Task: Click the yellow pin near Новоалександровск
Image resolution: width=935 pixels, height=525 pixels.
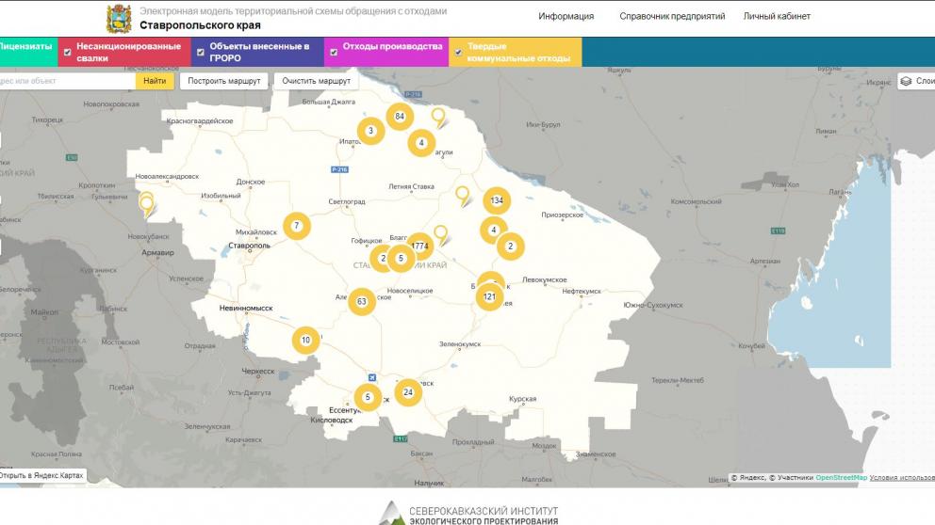Action: pyautogui.click(x=146, y=202)
